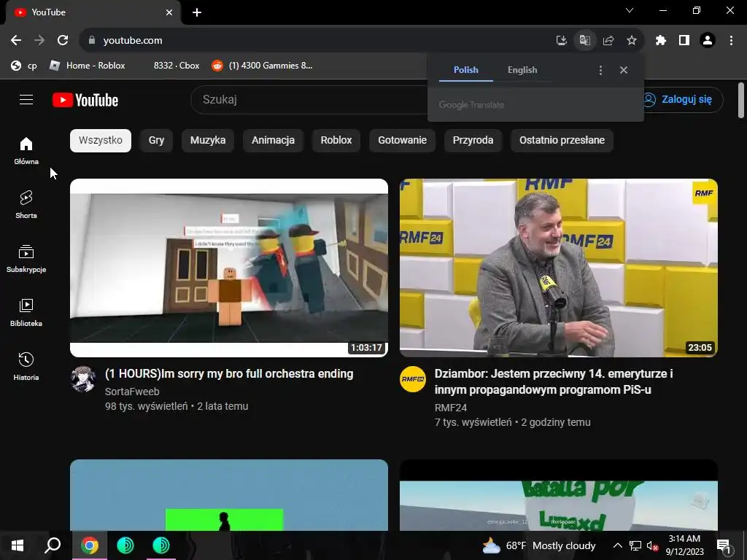Select the Polish tab in translate popup
Viewport: 747px width, 560px height.
coord(466,70)
